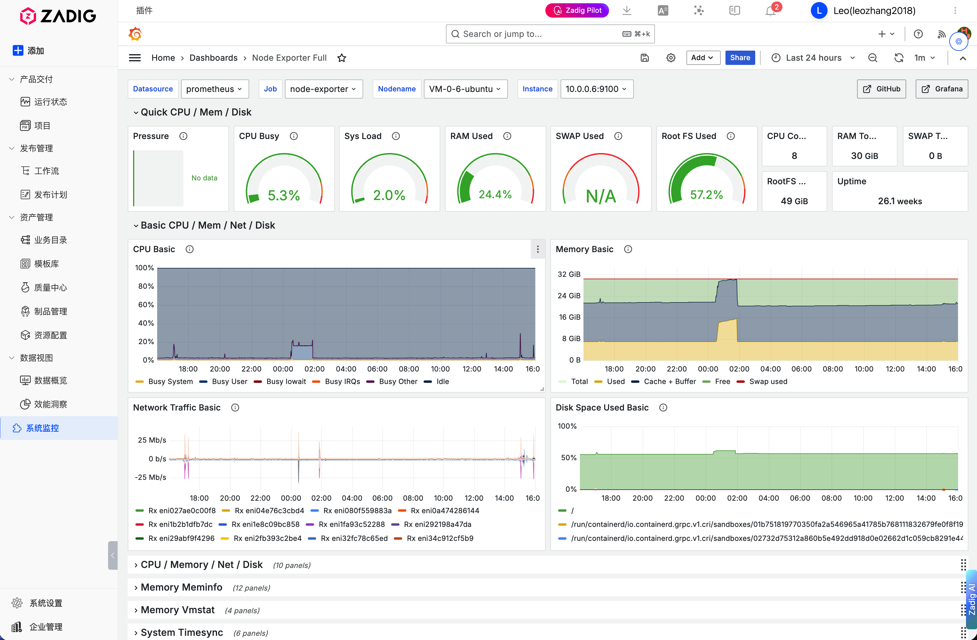Click the zoom out time range icon
The height and width of the screenshot is (640, 977).
873,58
